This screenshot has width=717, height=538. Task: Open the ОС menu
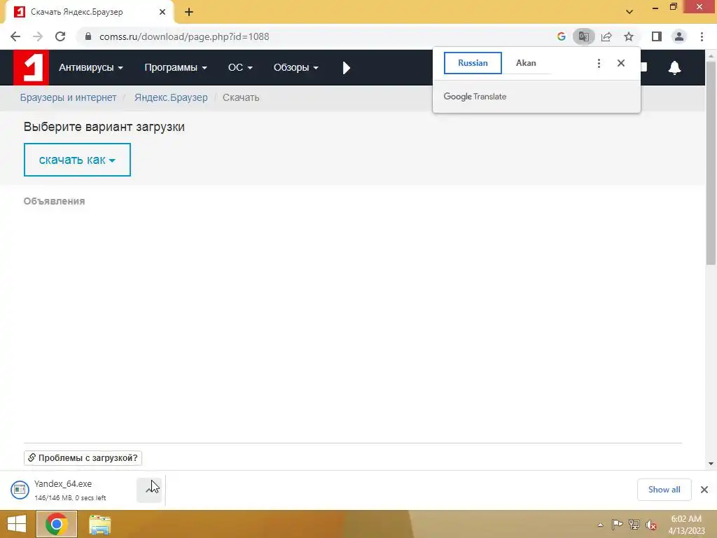coord(240,68)
